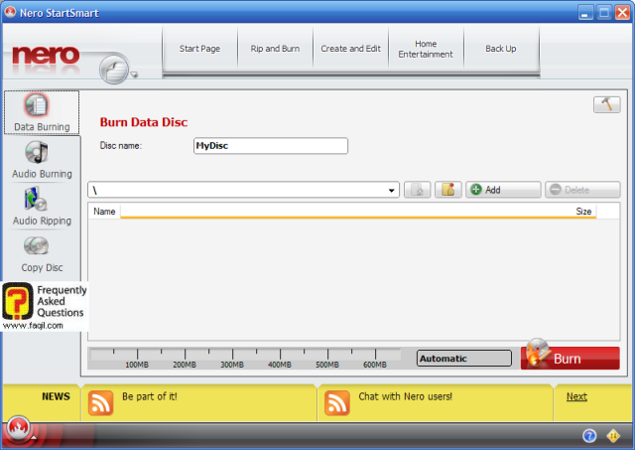Image resolution: width=635 pixels, height=450 pixels.
Task: Open the Automatic disc type selector
Action: [464, 359]
